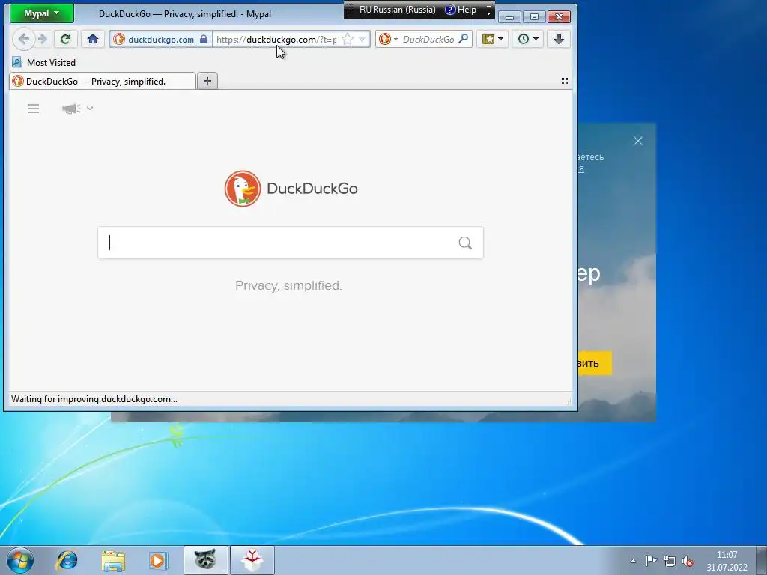Screen dimensions: 767x575
Task: Focus the https://duckduckgo.com URL field
Action: (276, 40)
